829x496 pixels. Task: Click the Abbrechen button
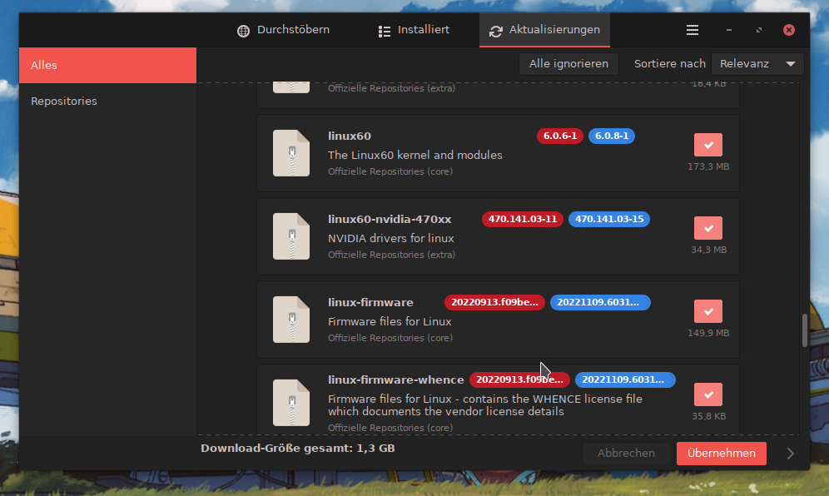pos(626,454)
